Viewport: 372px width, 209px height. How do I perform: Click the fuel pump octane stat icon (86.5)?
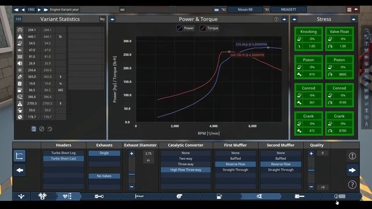(x=20, y=90)
